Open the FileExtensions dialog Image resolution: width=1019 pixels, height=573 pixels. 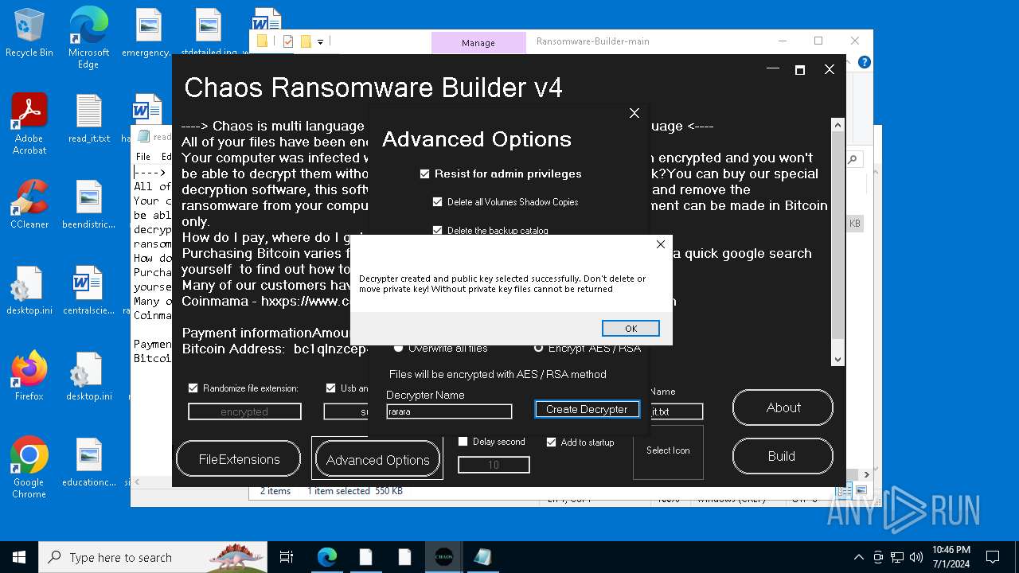239,459
